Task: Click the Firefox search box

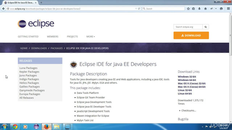Action: 163,9
